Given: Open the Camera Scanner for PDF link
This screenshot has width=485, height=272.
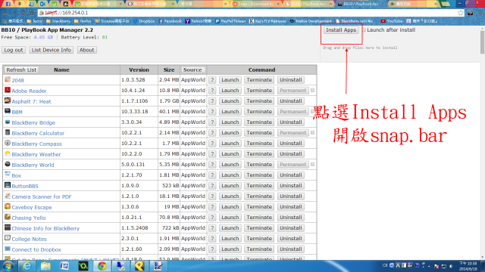Looking at the screenshot, I should (42, 196).
